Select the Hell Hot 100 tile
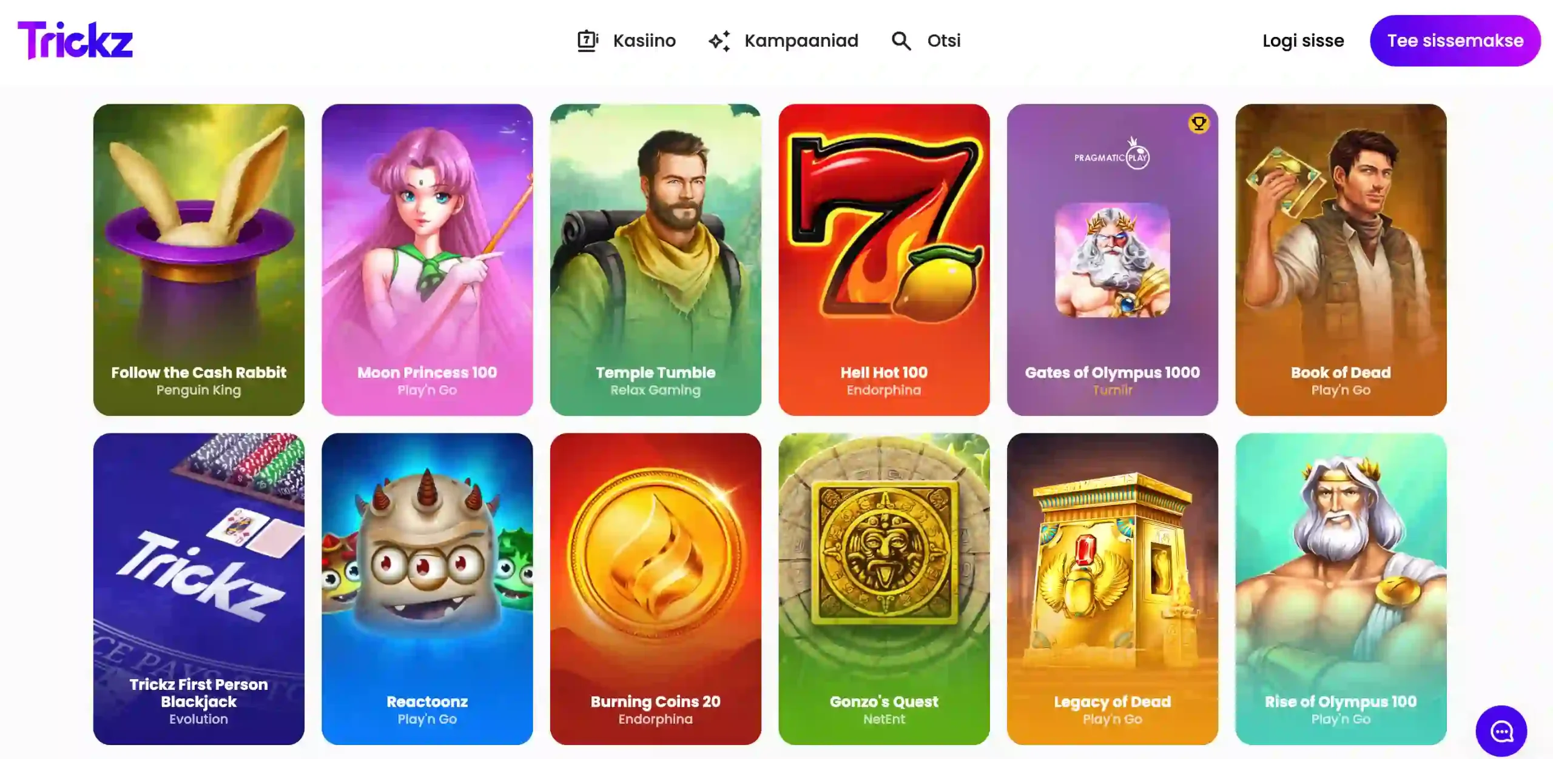The image size is (1553, 759). point(884,259)
